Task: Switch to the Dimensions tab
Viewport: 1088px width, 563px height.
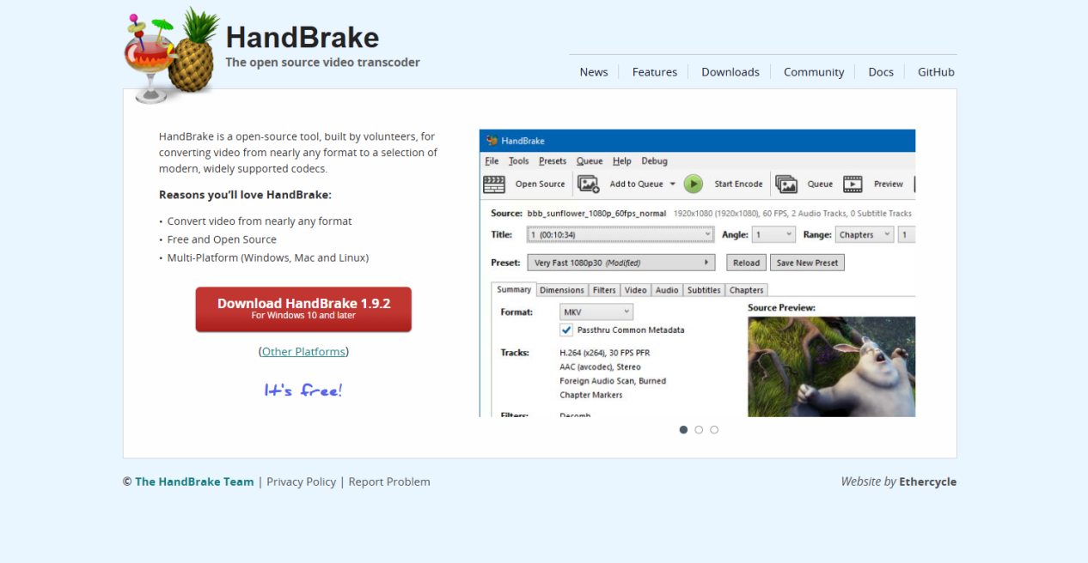Action: 562,290
